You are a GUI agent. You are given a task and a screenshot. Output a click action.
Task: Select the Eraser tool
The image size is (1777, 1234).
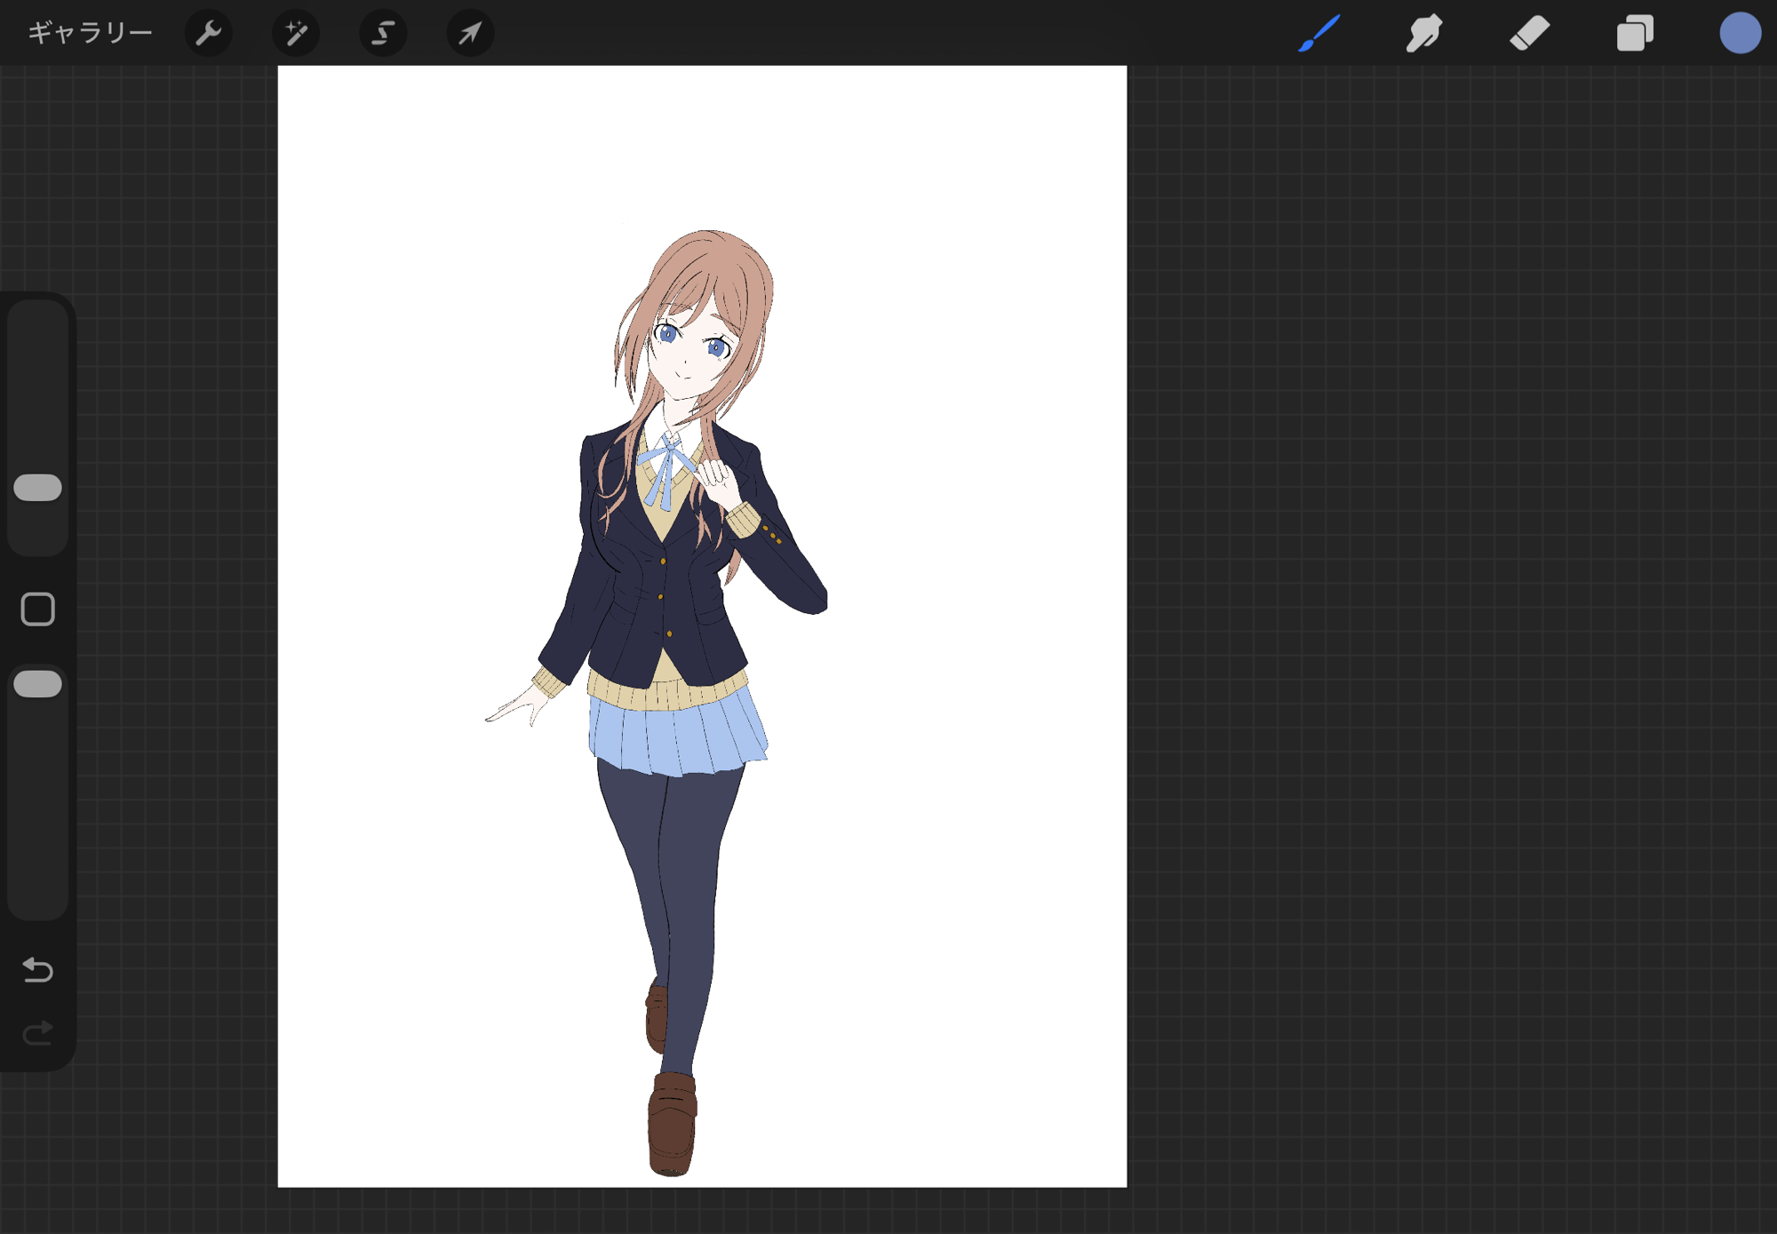[1529, 34]
